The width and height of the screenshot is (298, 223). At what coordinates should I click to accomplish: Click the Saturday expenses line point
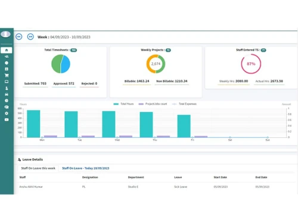(230, 137)
